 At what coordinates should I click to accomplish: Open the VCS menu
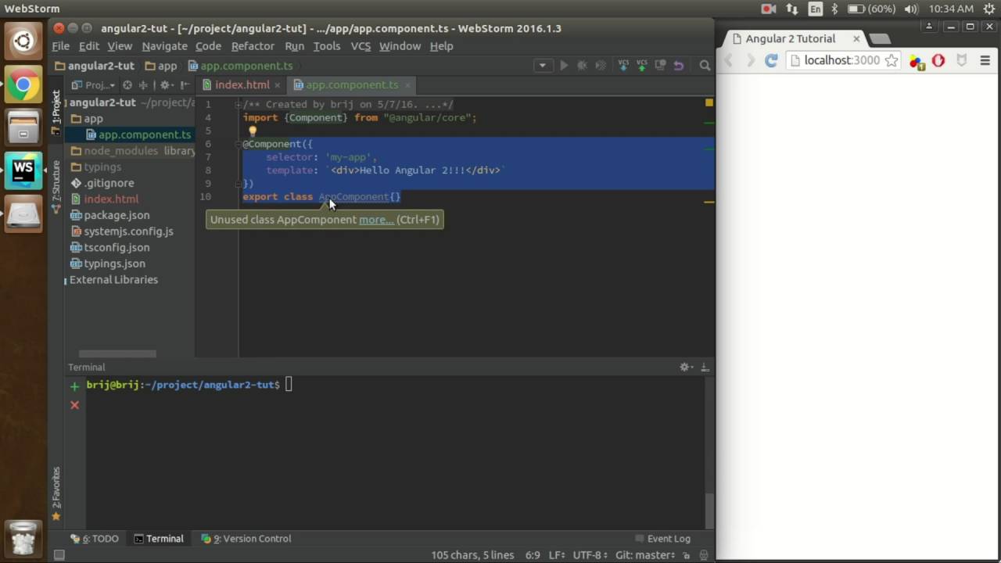[x=361, y=46]
